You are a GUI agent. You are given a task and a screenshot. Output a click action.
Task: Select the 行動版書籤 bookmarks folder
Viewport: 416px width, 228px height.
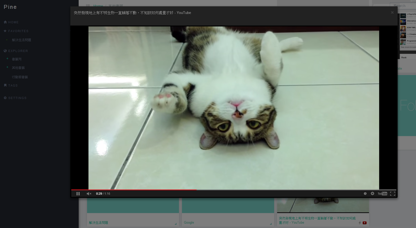(20, 77)
